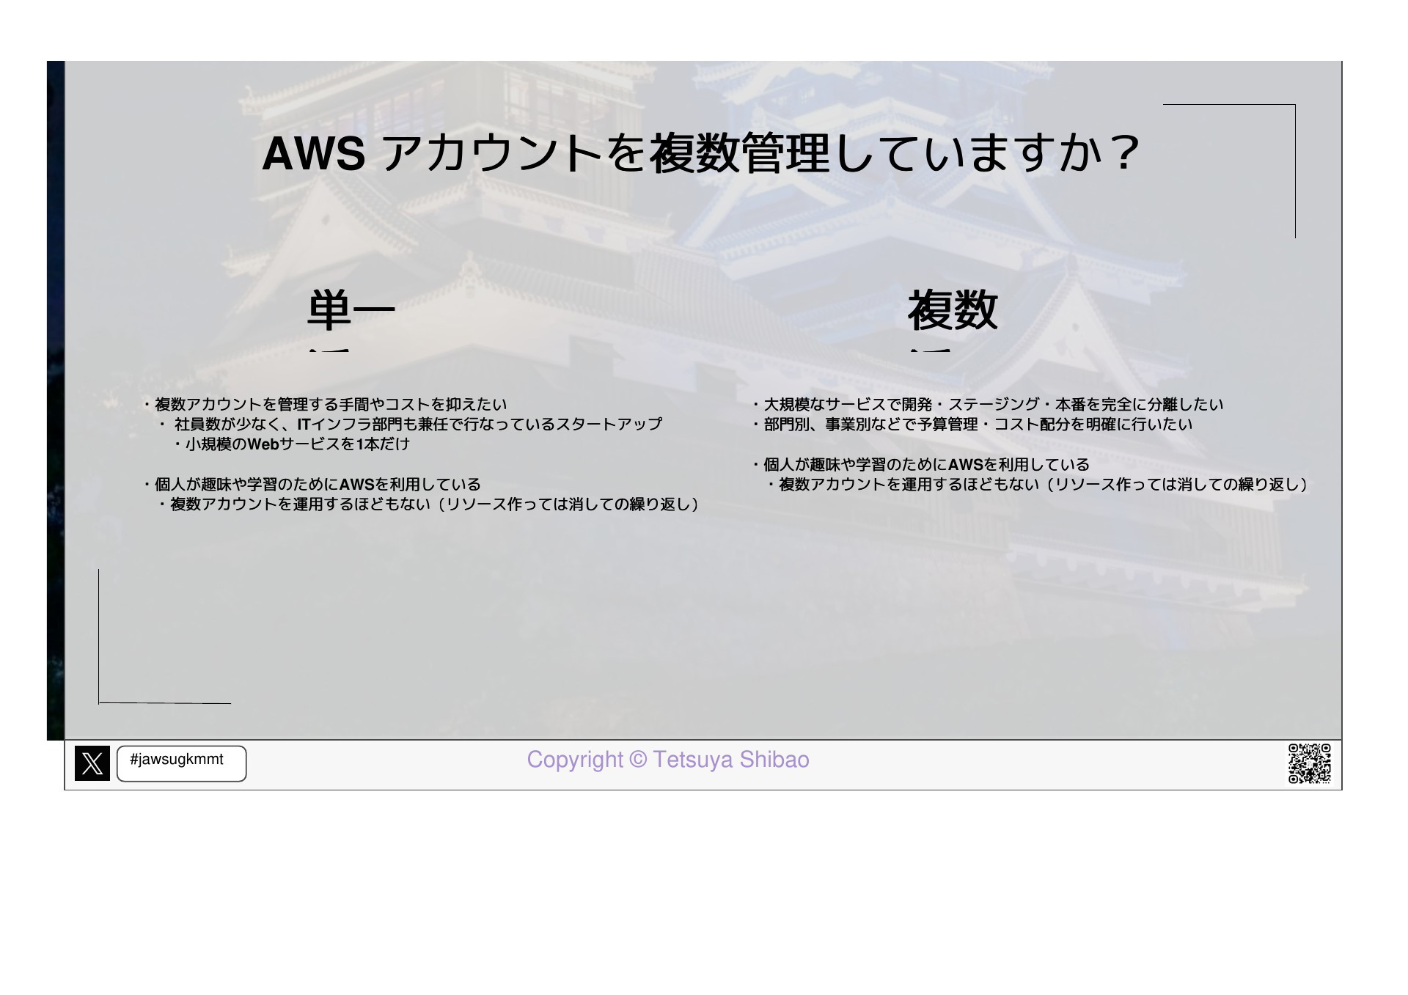This screenshot has width=1408, height=995.
Task: Click the line '部門別、事業別などで予算管理・コスト配分を明確に行いたい'
Action: [972, 424]
